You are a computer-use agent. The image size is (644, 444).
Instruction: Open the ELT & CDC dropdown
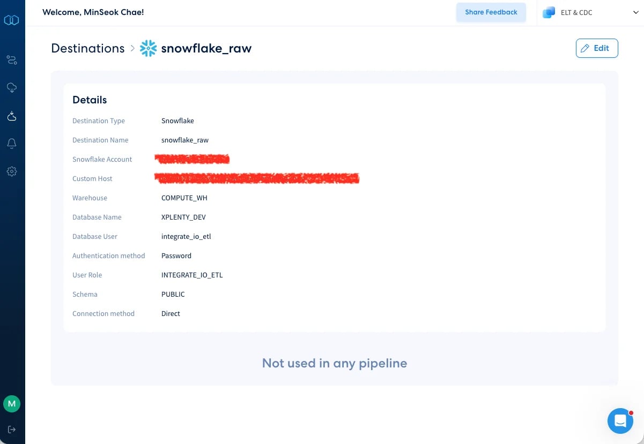590,13
